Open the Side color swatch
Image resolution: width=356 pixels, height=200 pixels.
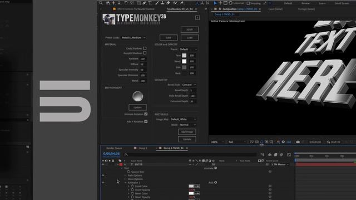(184, 67)
